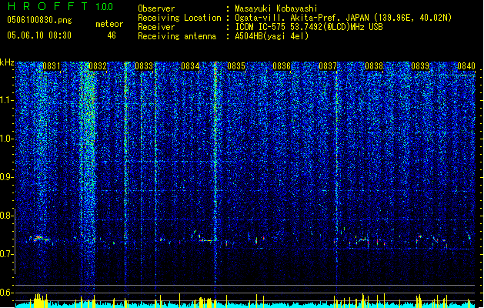Click the Receiving Location value text

343,18
